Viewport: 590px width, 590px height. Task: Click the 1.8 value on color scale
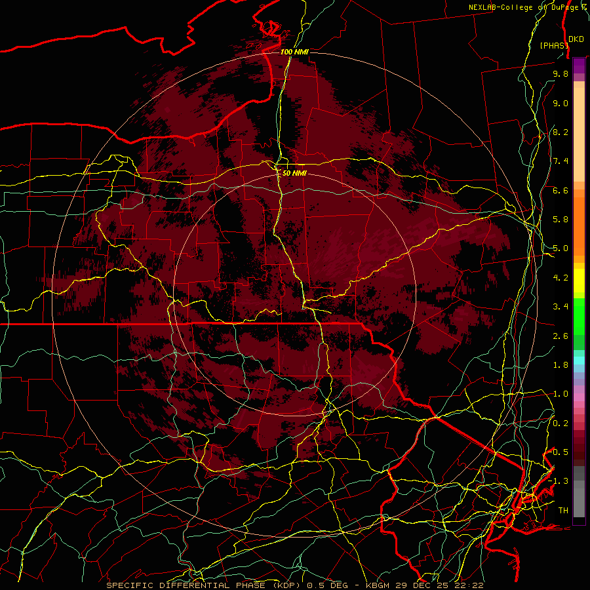[560, 365]
